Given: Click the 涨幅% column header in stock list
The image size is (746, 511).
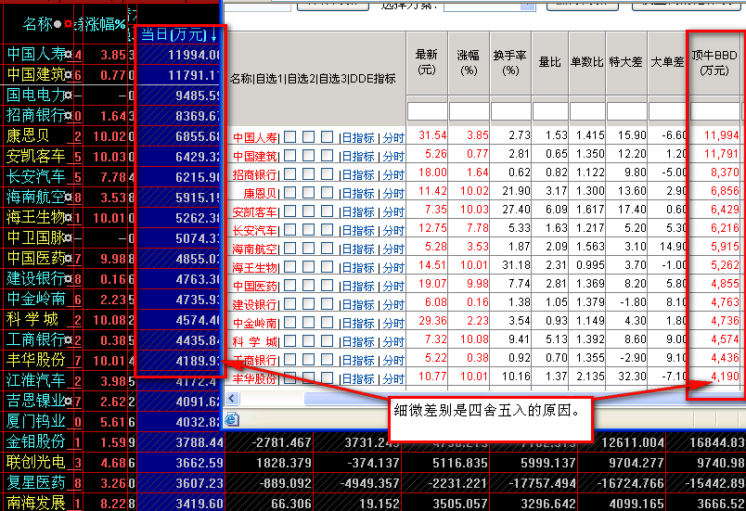Looking at the screenshot, I should click(x=105, y=24).
